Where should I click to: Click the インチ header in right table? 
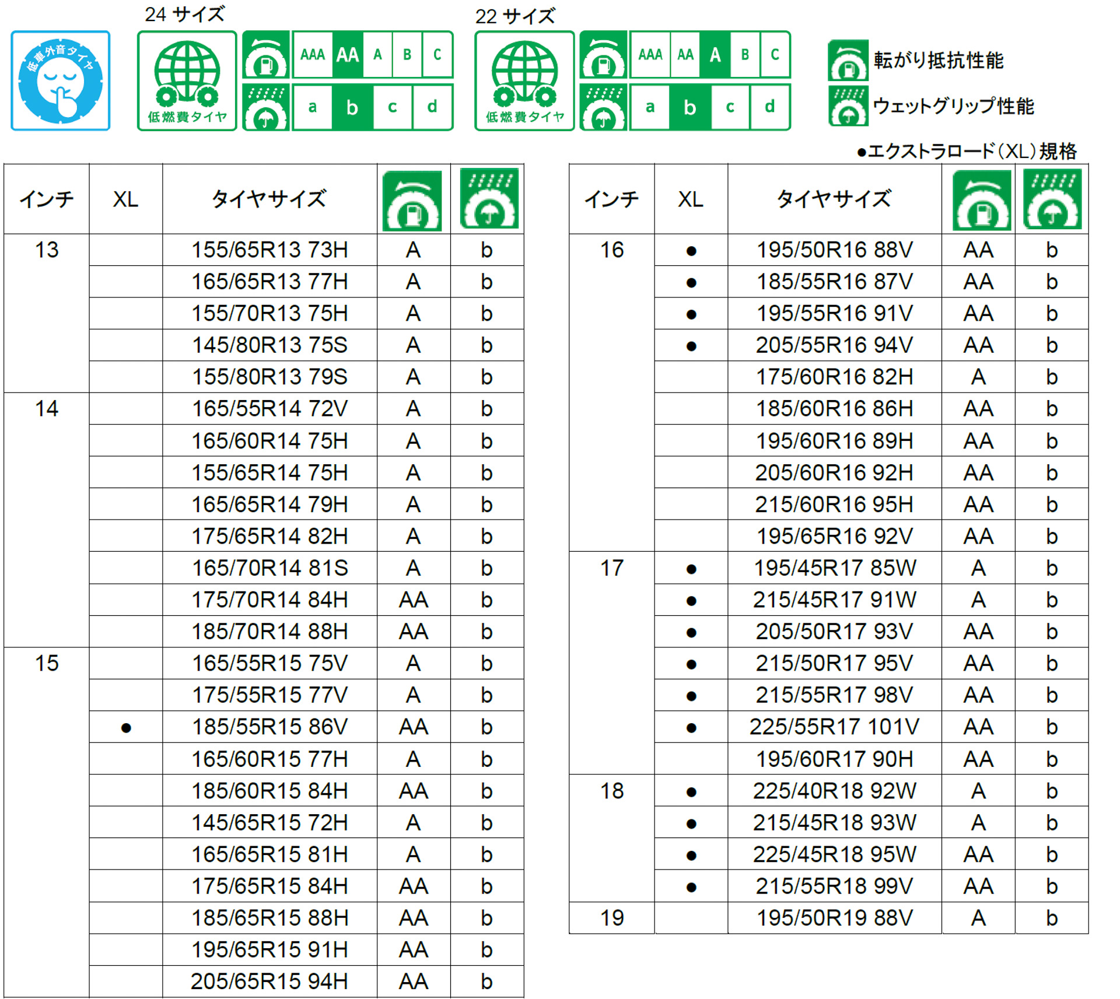tap(611, 199)
